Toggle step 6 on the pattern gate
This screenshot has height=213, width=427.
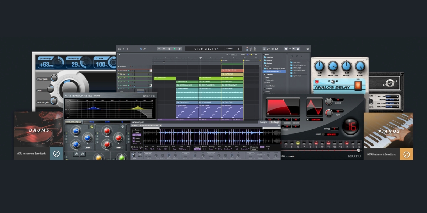tap(298, 143)
